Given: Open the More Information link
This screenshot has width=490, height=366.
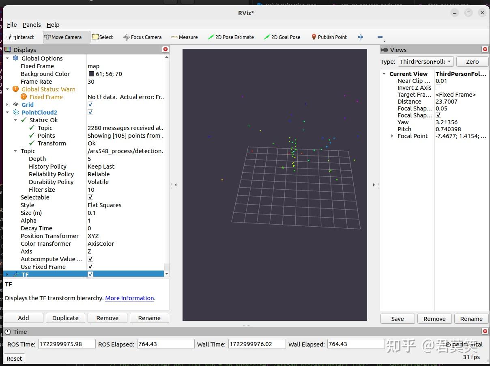Looking at the screenshot, I should (x=129, y=298).
